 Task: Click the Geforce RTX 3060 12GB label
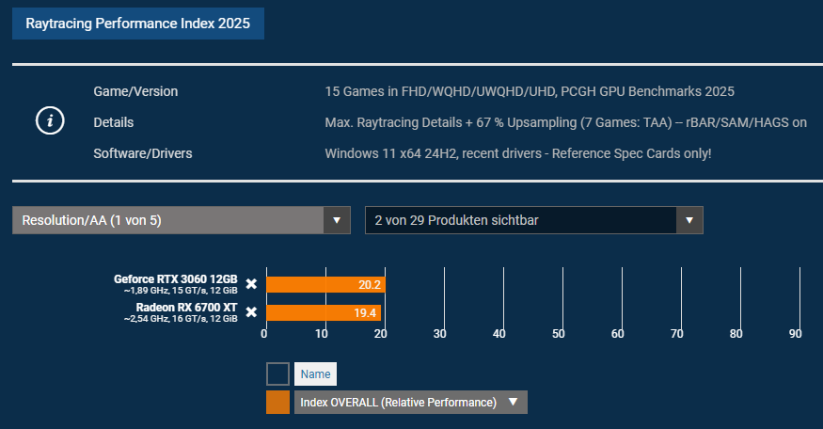(x=176, y=279)
